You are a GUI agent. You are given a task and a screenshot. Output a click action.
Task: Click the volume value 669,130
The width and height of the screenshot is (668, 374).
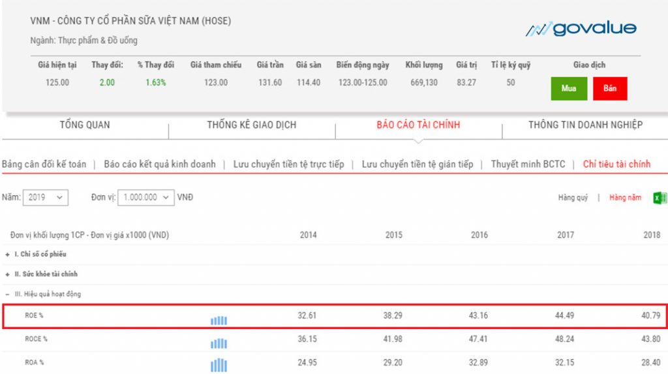point(424,83)
